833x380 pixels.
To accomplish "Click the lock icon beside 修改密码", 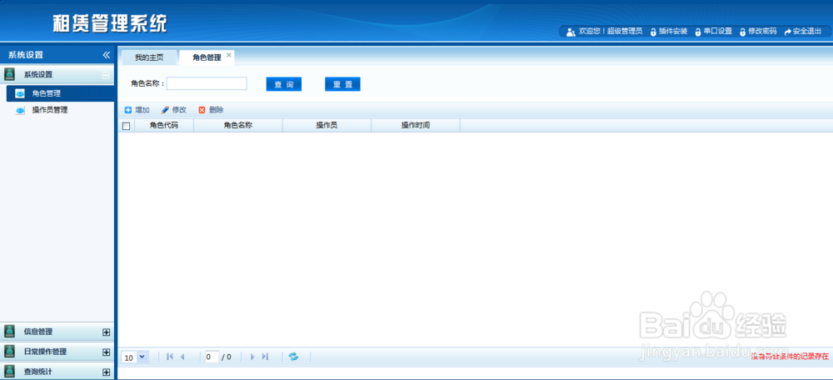I will 743,32.
